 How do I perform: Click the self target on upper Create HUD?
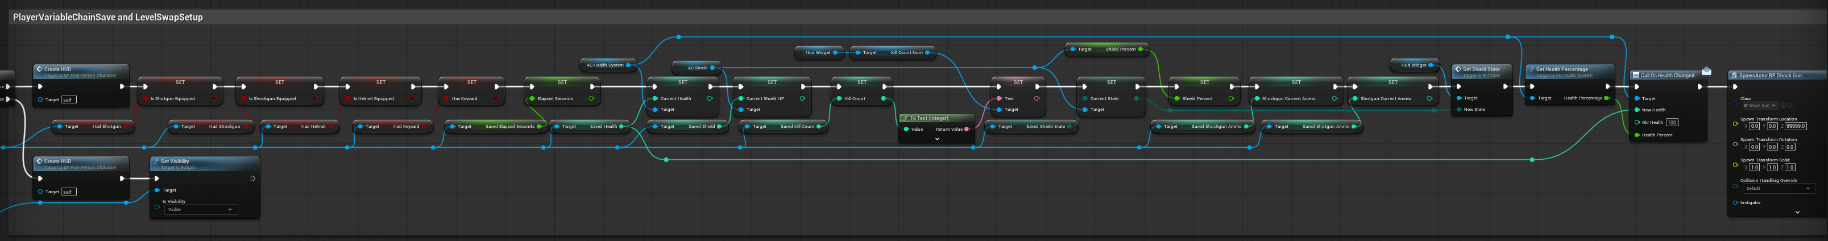[68, 100]
